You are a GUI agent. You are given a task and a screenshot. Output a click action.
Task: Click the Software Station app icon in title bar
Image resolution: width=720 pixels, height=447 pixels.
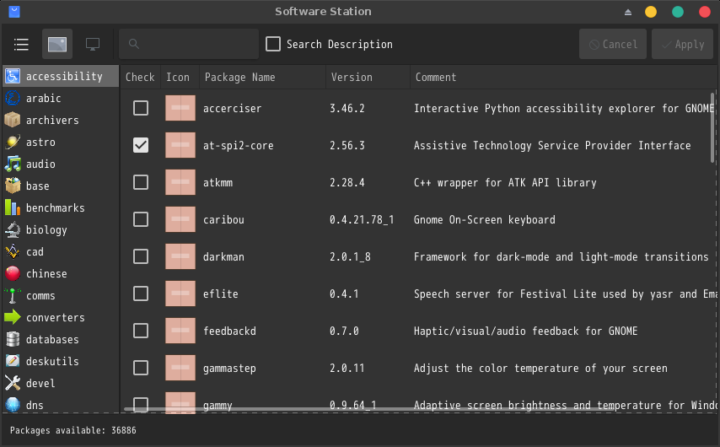pos(14,12)
